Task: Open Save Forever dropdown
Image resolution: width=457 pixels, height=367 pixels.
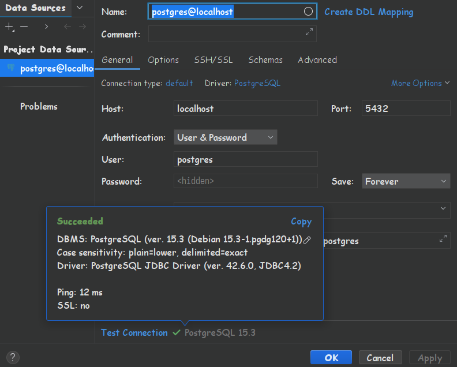Action: coord(406,181)
